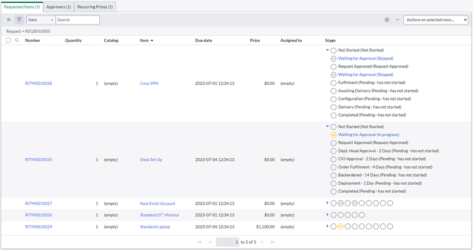Open Corp VPN item link
This screenshot has width=473, height=250.
[149, 83]
